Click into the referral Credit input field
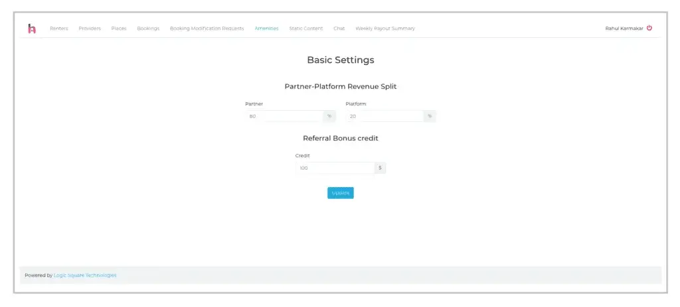680x307 pixels. (x=335, y=168)
